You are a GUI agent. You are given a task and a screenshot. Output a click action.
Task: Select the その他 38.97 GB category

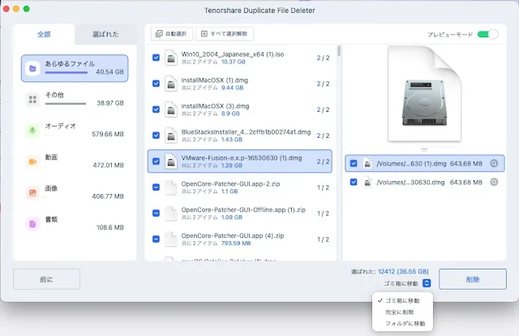(x=75, y=99)
